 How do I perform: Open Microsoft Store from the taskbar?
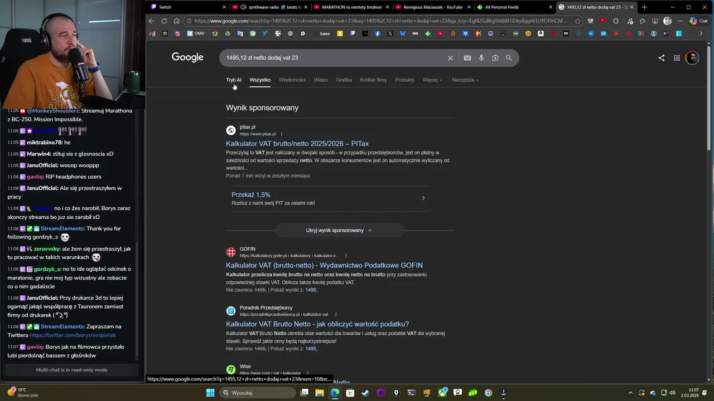click(x=350, y=393)
